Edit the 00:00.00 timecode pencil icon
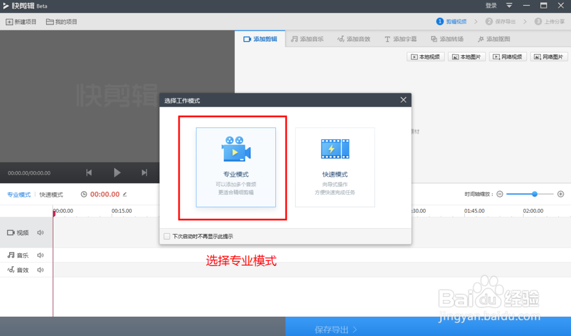The image size is (571, 336). [125, 194]
